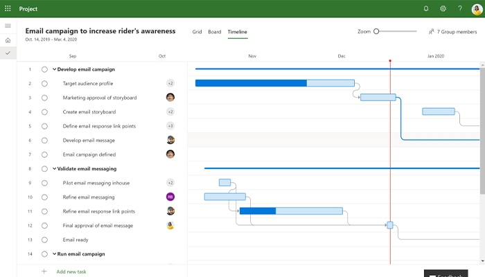Click the red today marker dot
The image size is (485, 277).
pyautogui.click(x=390, y=61)
